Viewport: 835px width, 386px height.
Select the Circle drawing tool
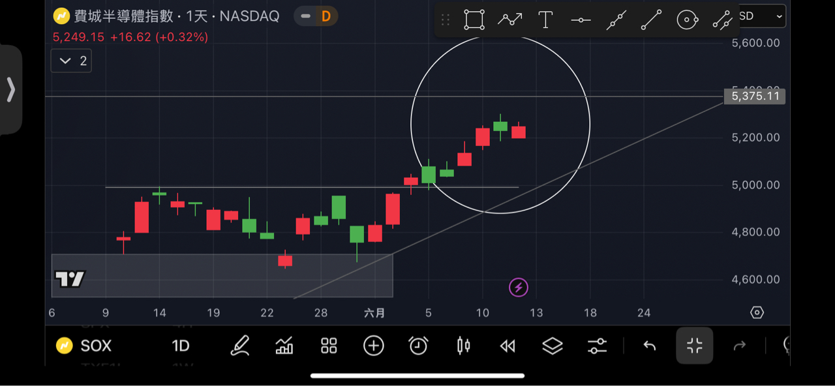point(688,20)
